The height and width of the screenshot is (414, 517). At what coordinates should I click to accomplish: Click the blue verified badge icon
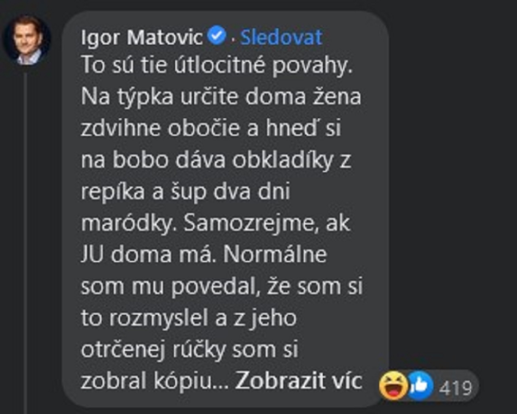tap(217, 36)
